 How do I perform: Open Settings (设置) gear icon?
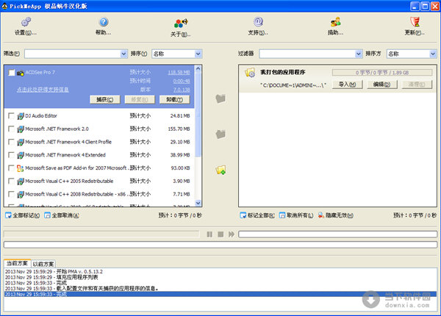tap(26, 22)
